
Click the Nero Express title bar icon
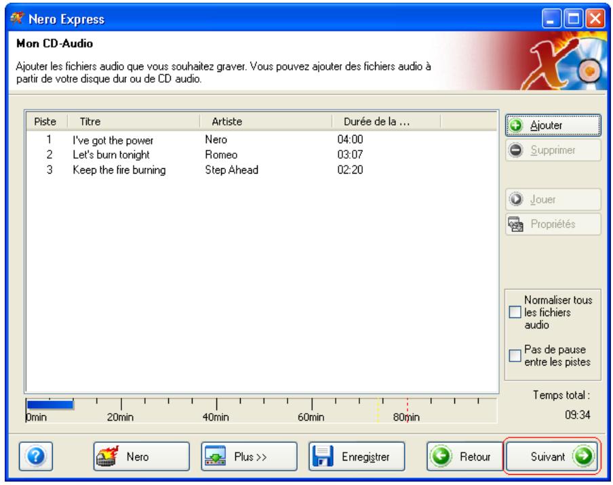(17, 18)
